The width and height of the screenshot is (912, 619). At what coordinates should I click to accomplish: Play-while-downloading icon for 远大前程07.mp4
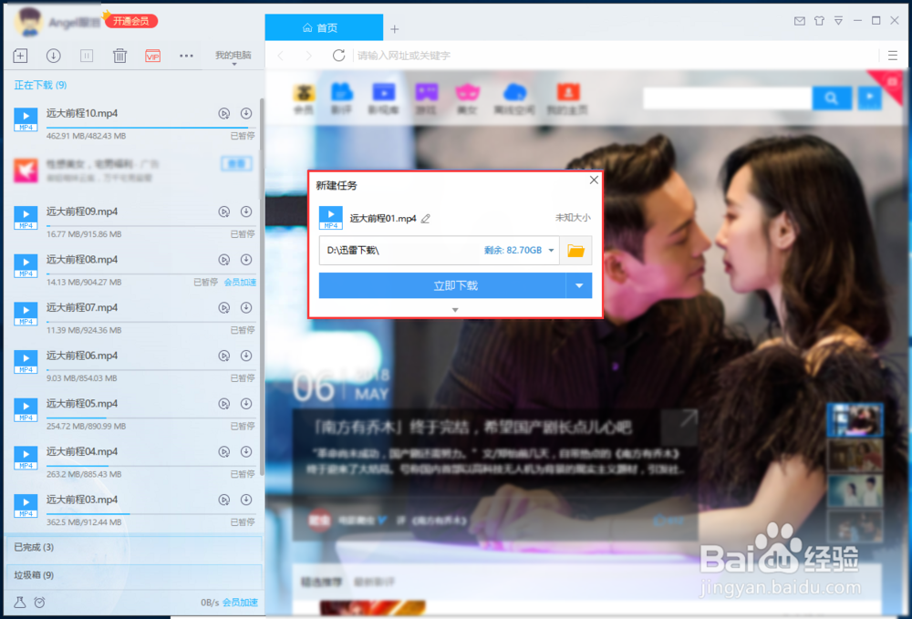pyautogui.click(x=224, y=307)
